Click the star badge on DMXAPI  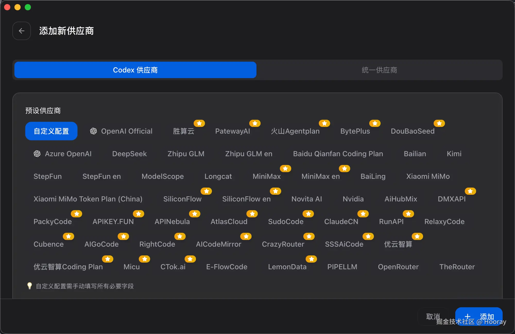(470, 191)
